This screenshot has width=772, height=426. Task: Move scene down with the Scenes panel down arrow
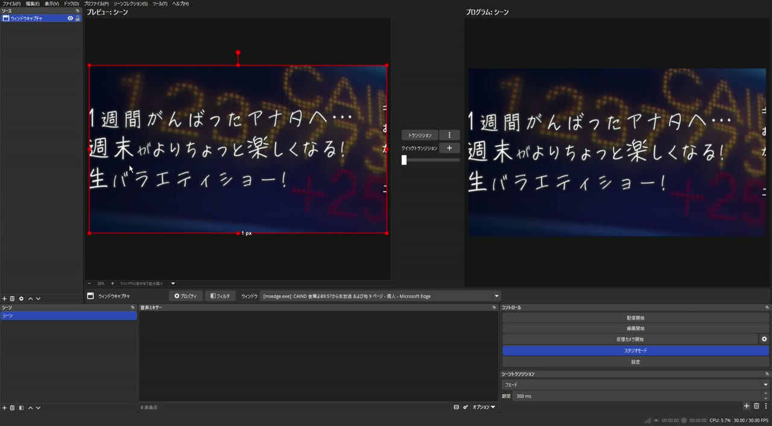(38, 408)
